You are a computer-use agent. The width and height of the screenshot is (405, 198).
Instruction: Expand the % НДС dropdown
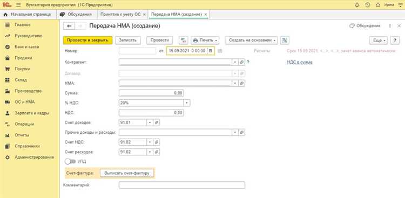(x=187, y=103)
